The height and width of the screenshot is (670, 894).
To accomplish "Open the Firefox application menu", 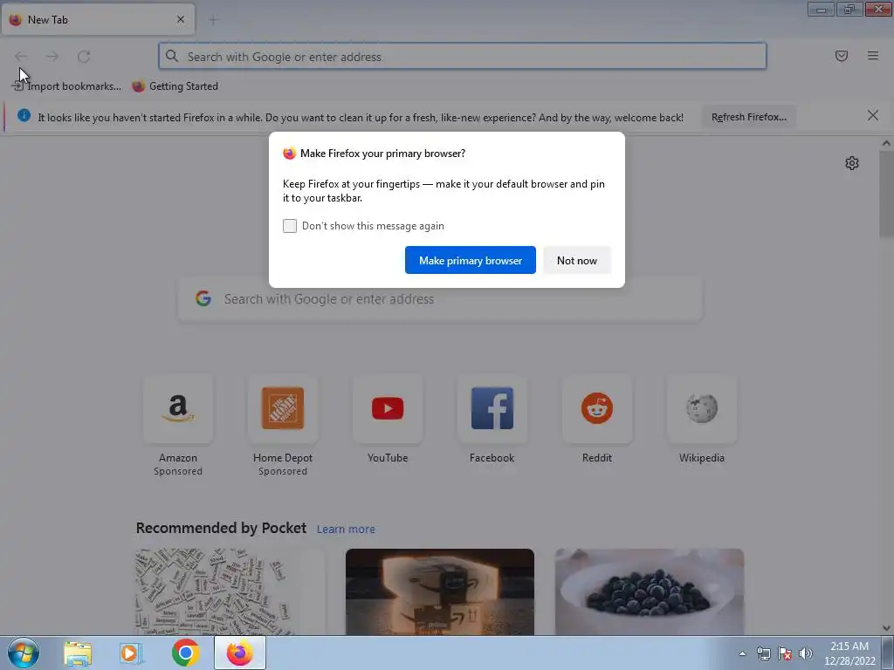I will (x=872, y=56).
